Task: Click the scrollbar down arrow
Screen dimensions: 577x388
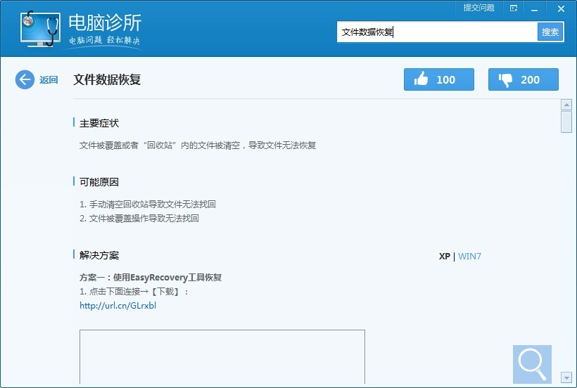Action: [566, 377]
